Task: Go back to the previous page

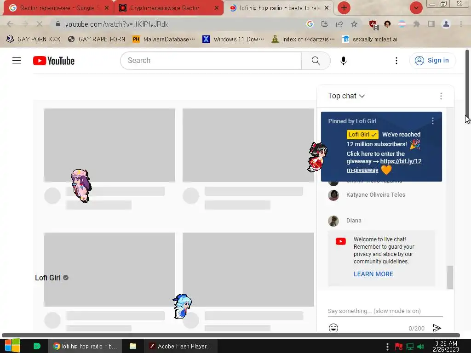Action: click(10, 24)
